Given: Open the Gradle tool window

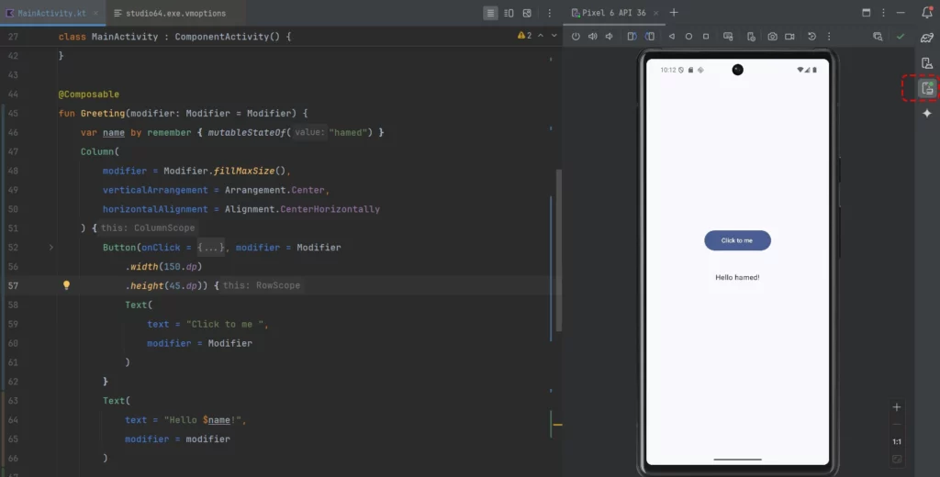Looking at the screenshot, I should [x=927, y=39].
